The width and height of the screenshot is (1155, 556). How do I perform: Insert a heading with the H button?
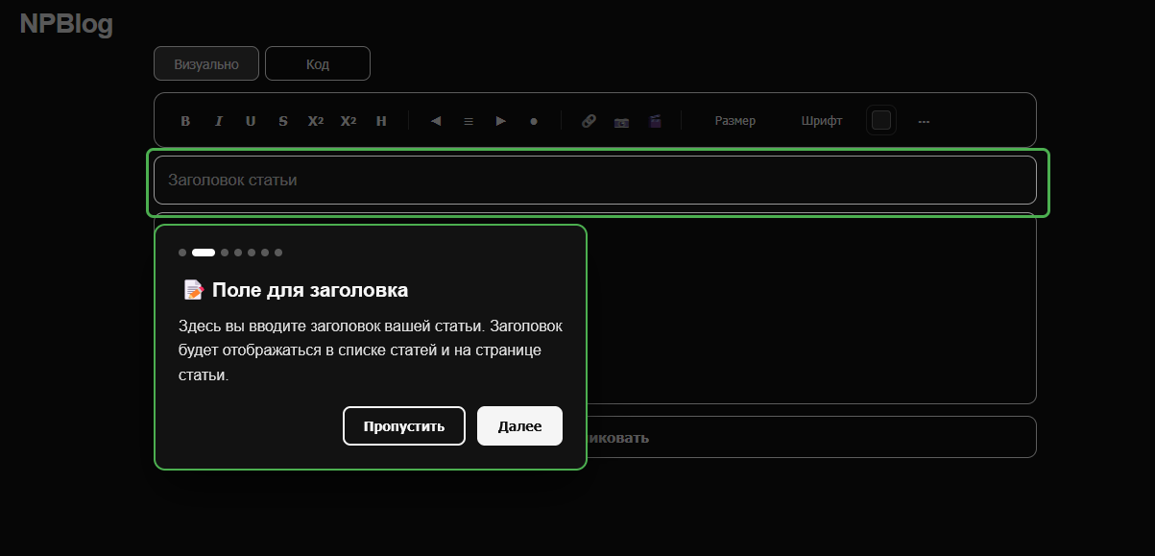pos(381,121)
